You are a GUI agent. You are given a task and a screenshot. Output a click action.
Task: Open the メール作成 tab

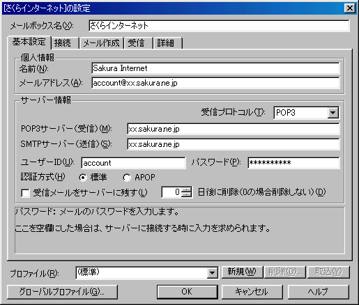pos(101,43)
